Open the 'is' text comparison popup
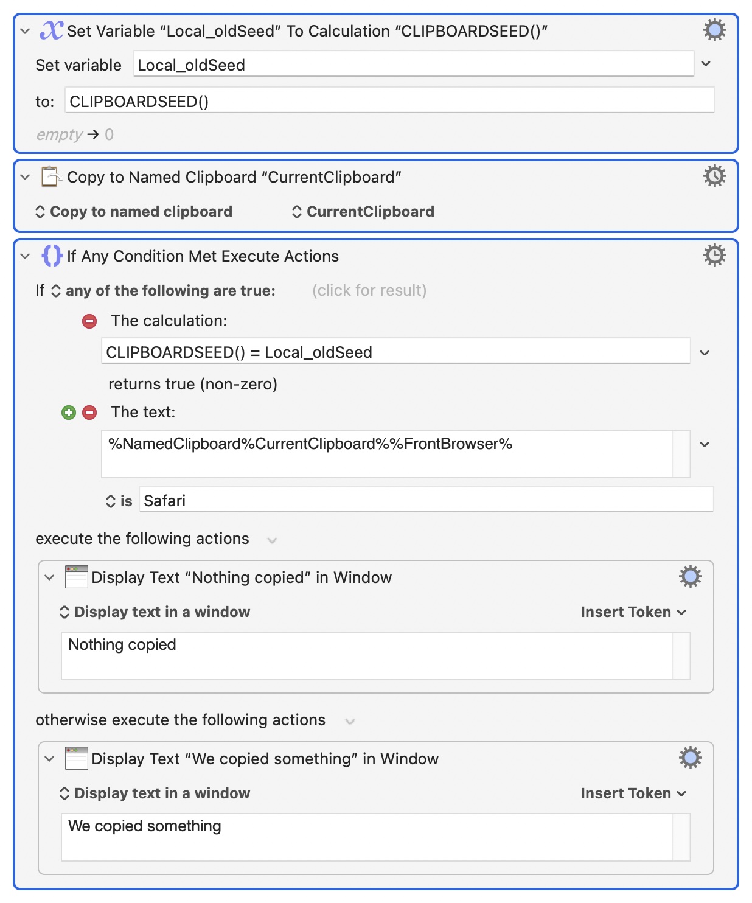The width and height of the screenshot is (752, 903). coord(119,501)
